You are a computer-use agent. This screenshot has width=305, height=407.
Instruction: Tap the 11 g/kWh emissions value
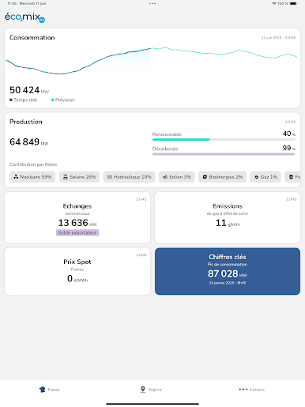click(228, 223)
